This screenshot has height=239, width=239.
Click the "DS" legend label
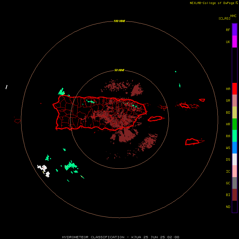tap(228, 160)
